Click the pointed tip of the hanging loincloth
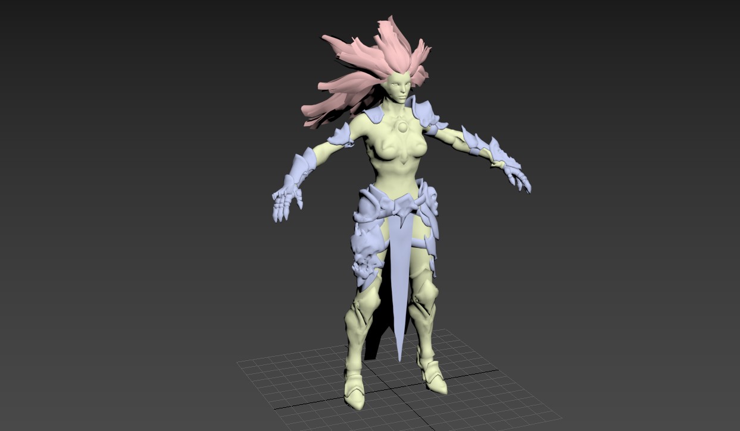This screenshot has height=431, width=740. click(399, 356)
